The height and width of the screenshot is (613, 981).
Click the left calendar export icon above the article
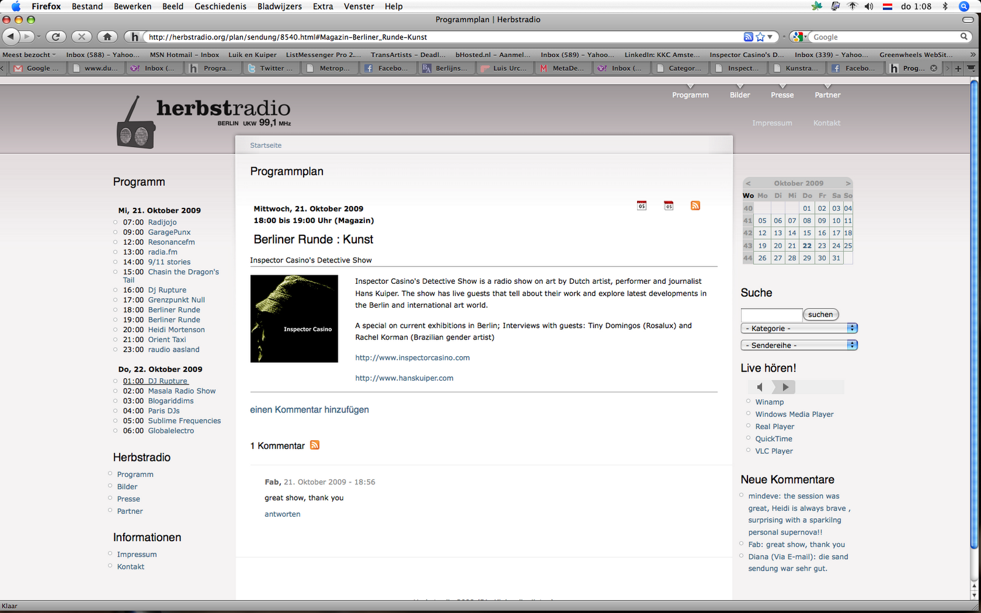click(641, 205)
